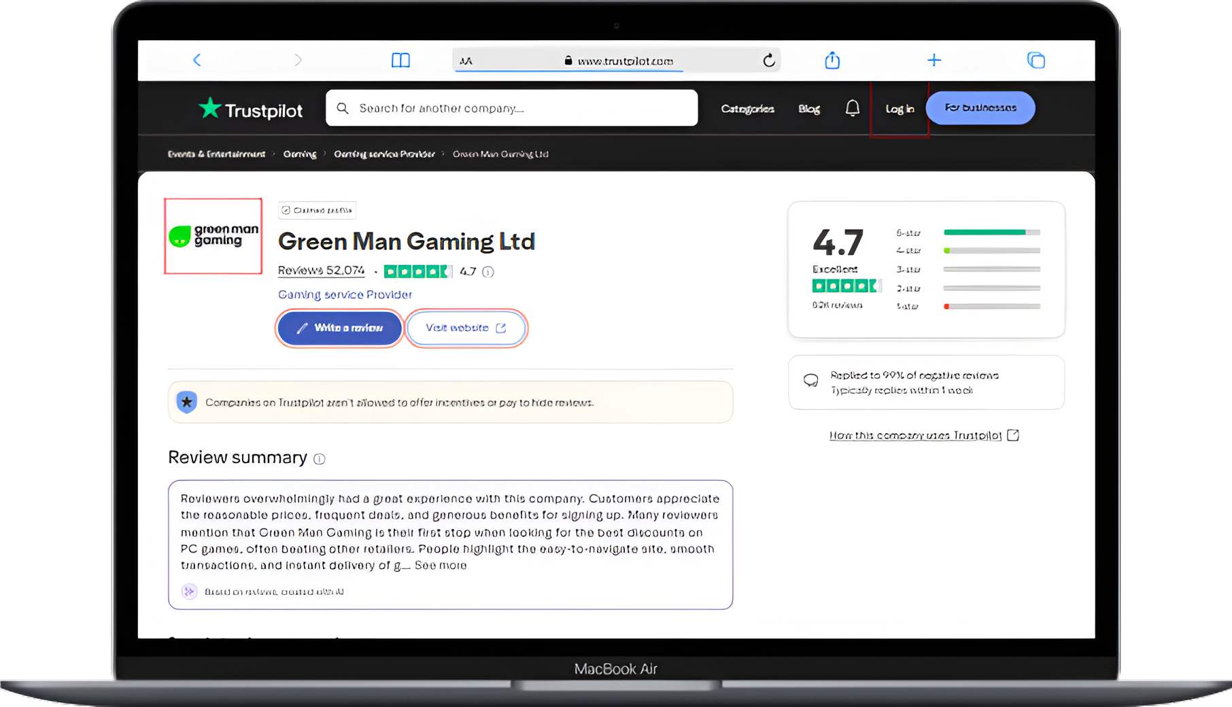
Task: Open notifications bell icon
Action: point(853,108)
